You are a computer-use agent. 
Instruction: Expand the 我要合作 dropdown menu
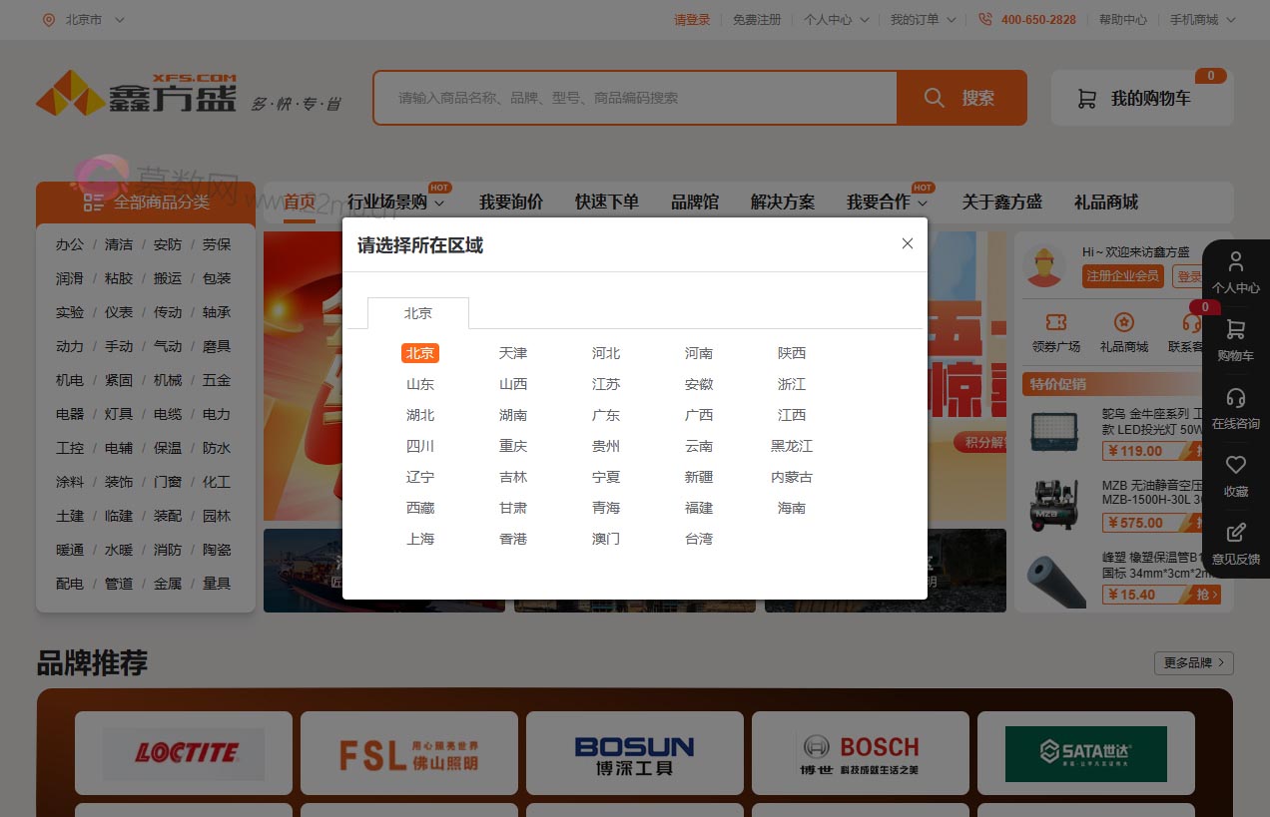point(880,202)
